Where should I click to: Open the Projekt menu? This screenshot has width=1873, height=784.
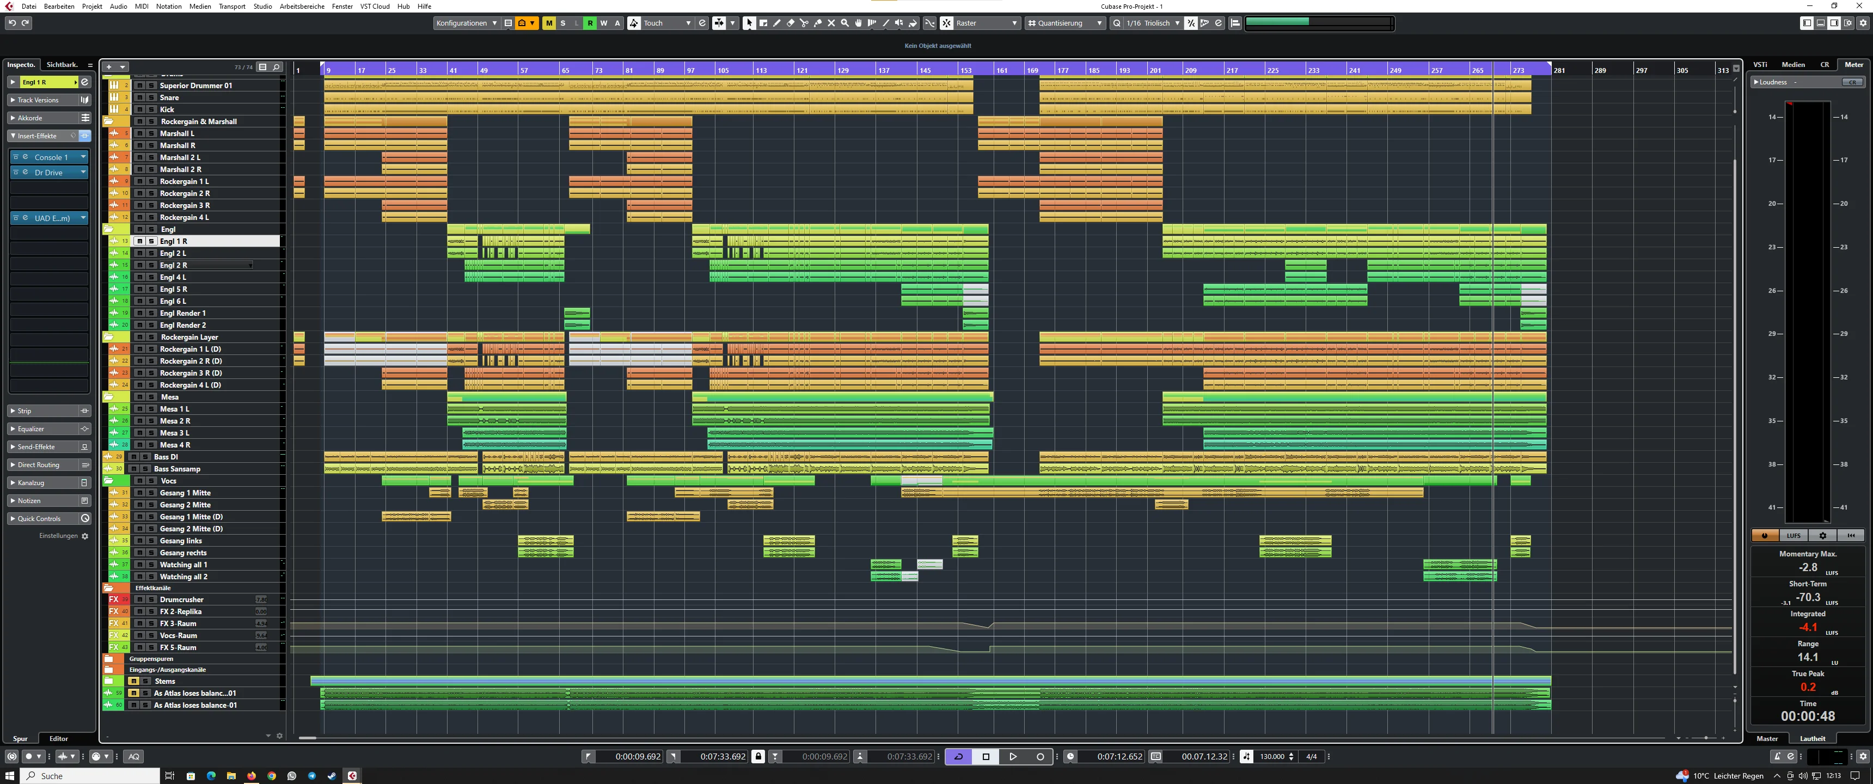[x=91, y=6]
